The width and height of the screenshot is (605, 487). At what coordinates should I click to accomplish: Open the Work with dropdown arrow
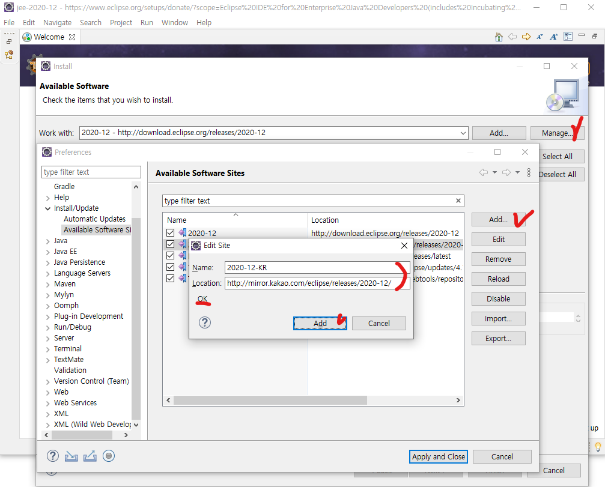pyautogui.click(x=463, y=133)
